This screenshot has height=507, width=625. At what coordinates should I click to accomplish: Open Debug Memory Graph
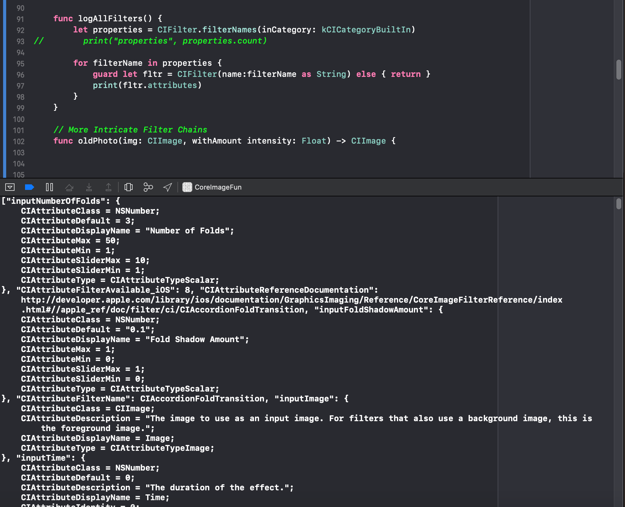coord(148,187)
